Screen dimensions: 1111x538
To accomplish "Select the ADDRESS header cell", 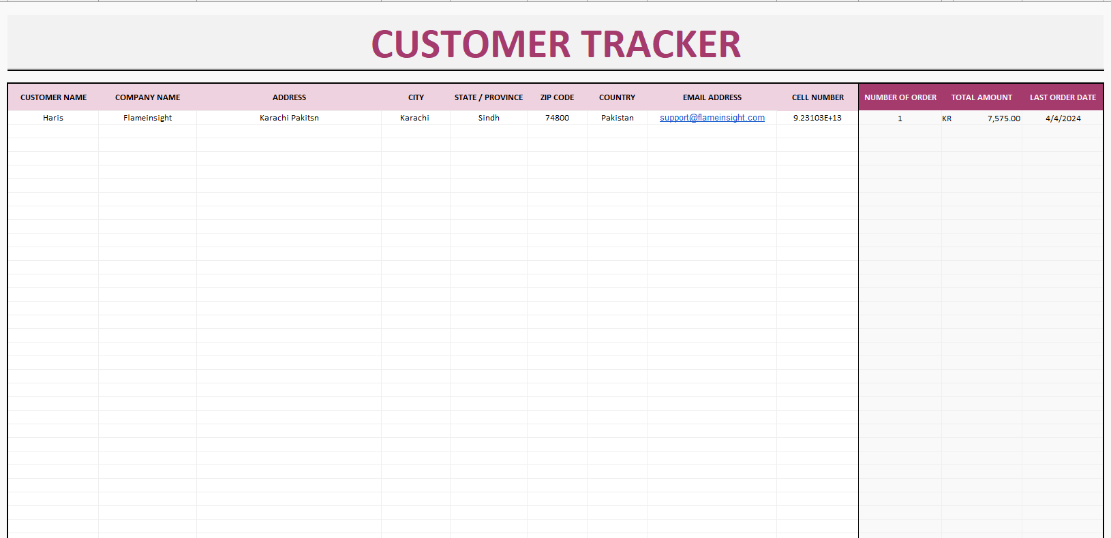I will coord(289,97).
